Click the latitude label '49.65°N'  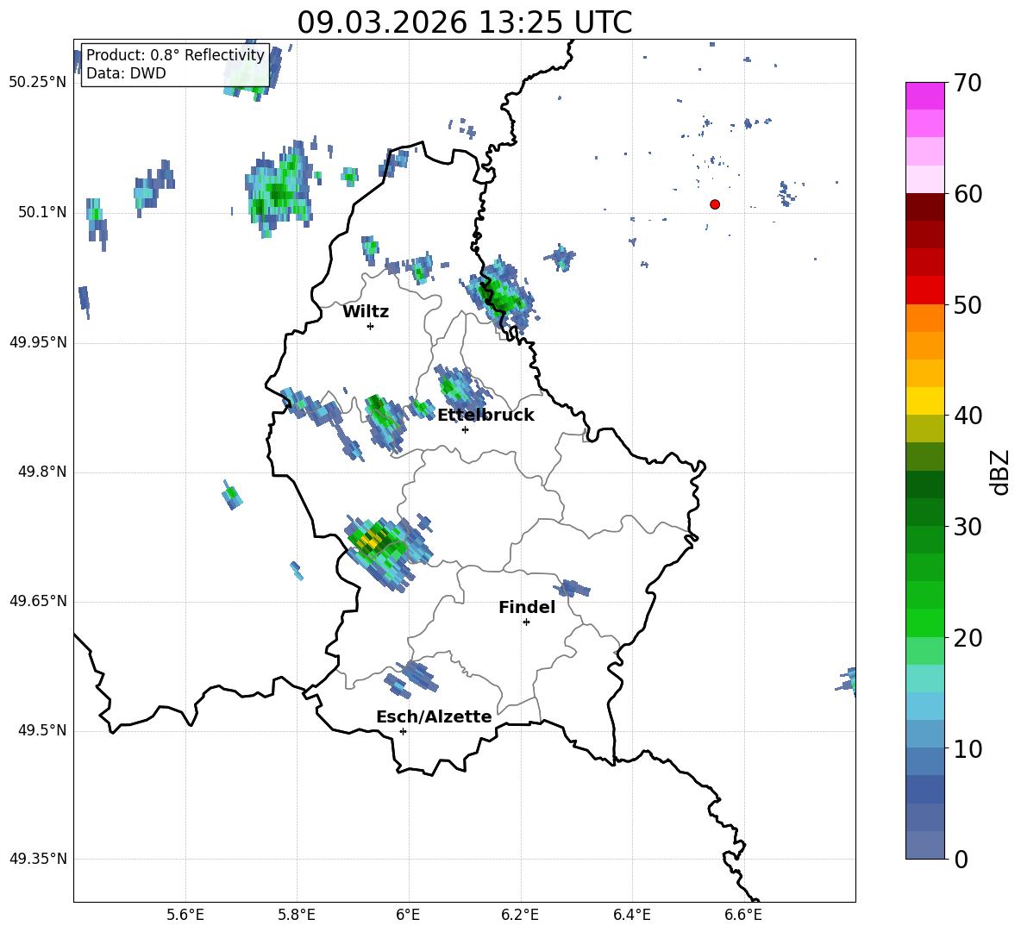click(x=38, y=601)
